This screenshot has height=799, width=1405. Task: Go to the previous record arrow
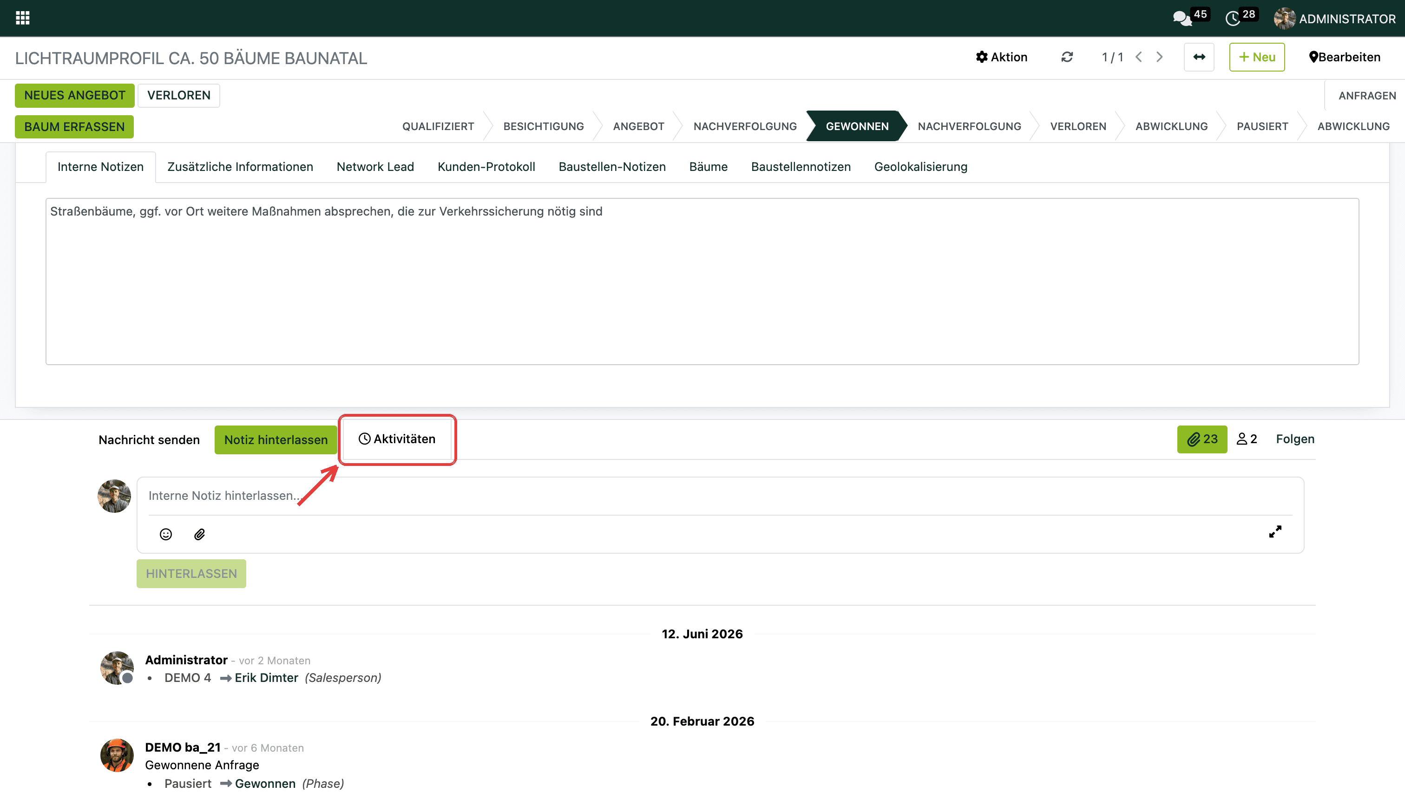coord(1139,57)
